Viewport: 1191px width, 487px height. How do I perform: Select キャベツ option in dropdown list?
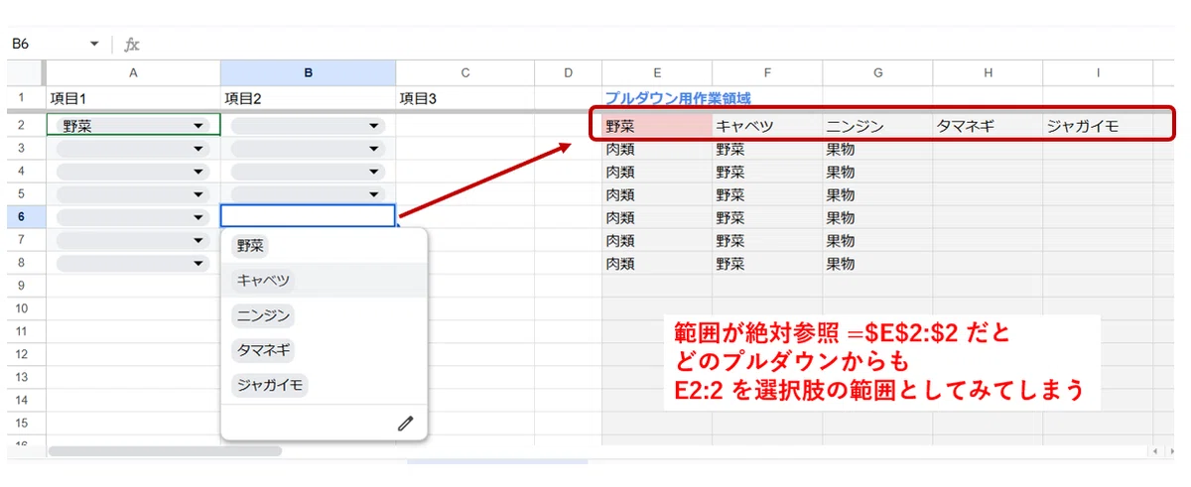[x=263, y=281]
